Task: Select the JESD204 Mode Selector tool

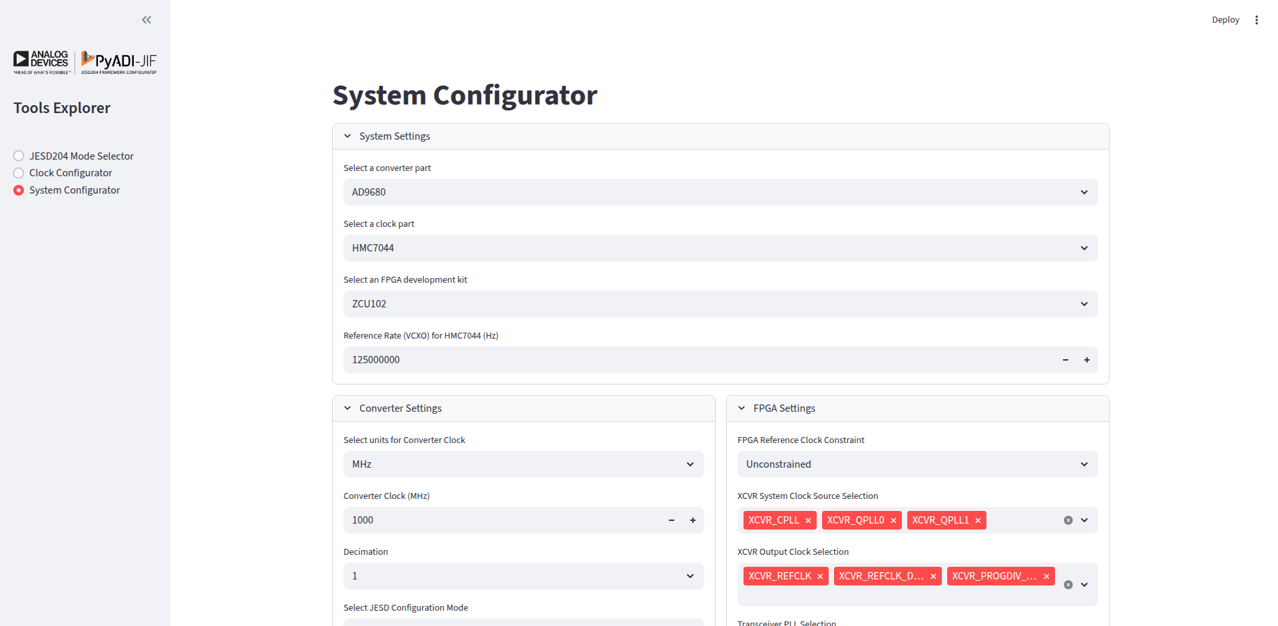Action: tap(18, 156)
